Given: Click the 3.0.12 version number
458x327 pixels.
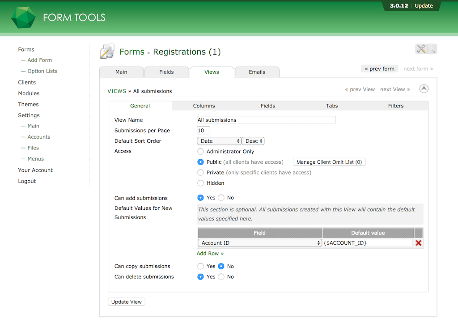Looking at the screenshot, I should pyautogui.click(x=399, y=5).
